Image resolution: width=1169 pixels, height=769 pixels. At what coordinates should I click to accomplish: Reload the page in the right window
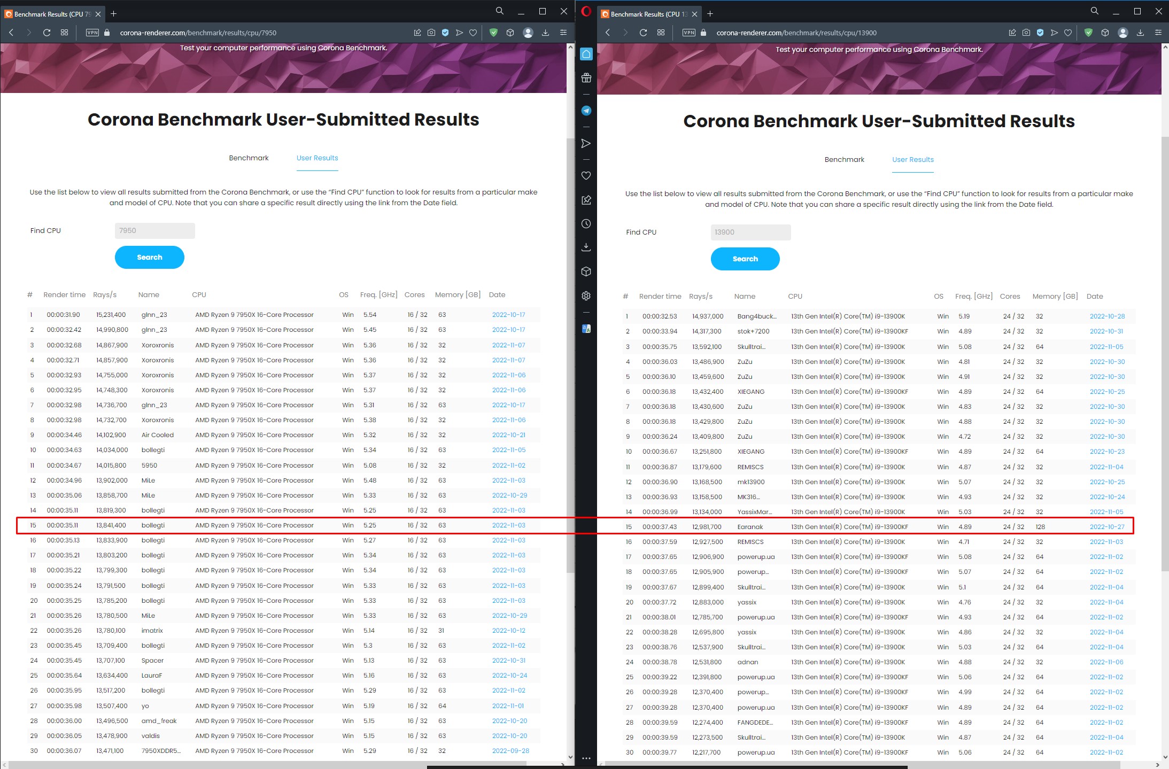(x=643, y=33)
